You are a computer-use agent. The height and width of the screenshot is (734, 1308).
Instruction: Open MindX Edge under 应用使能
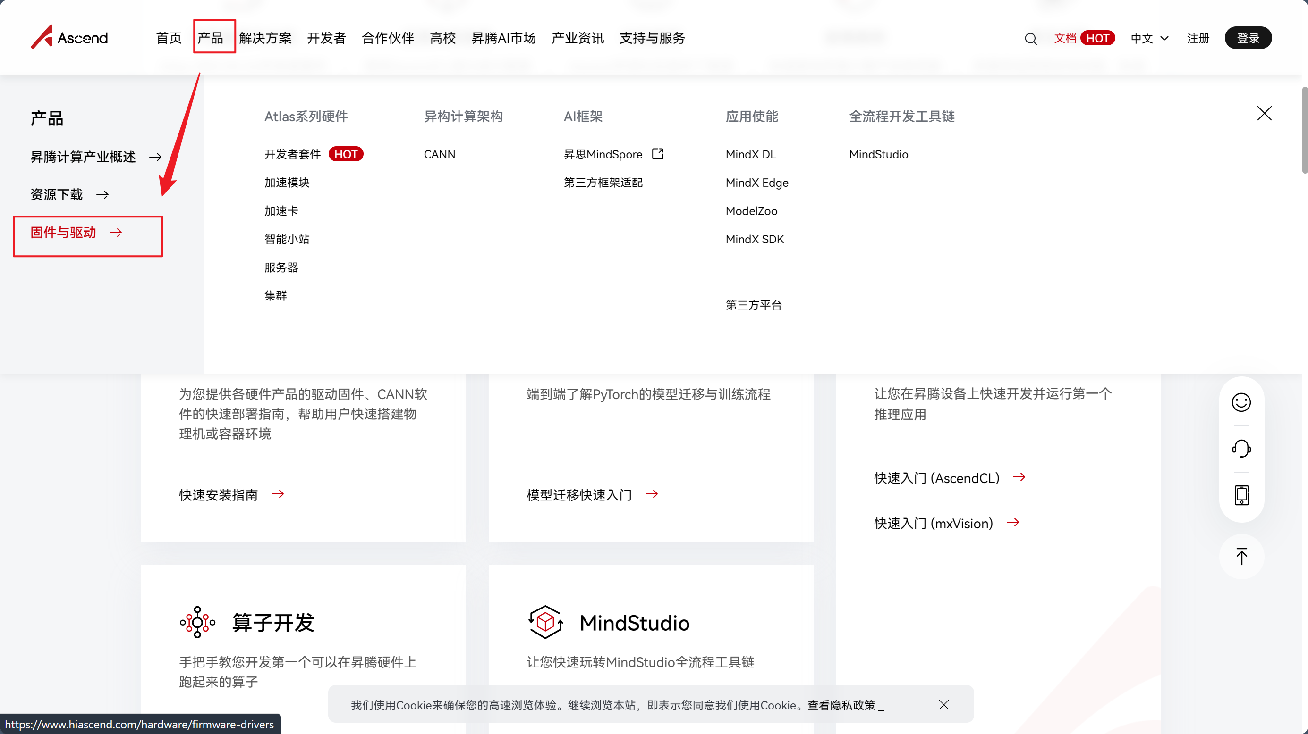[x=756, y=183]
